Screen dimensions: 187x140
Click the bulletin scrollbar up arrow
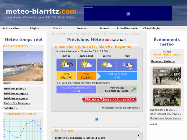138,136
